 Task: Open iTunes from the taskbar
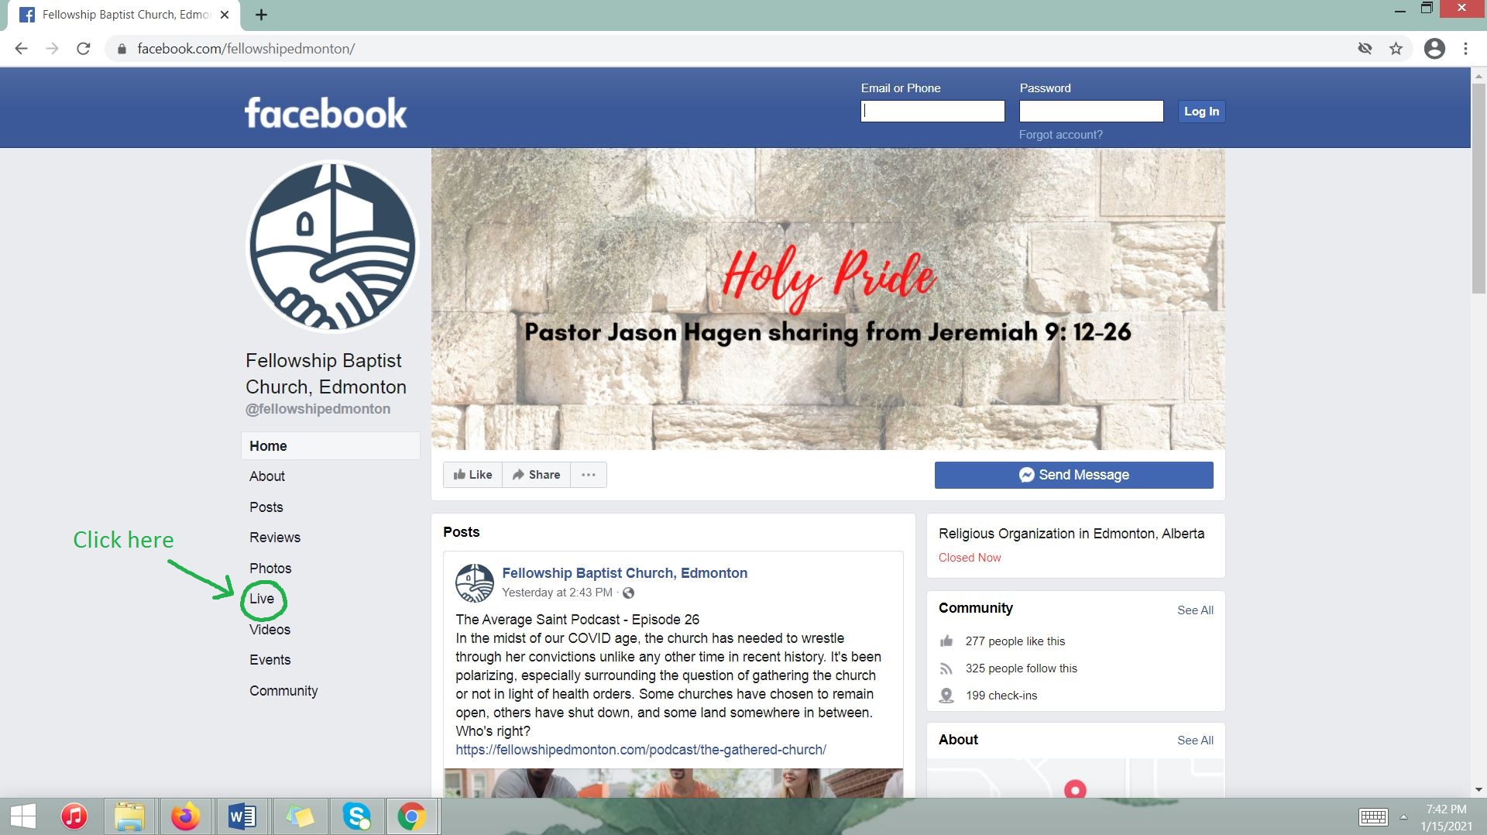pos(74,816)
